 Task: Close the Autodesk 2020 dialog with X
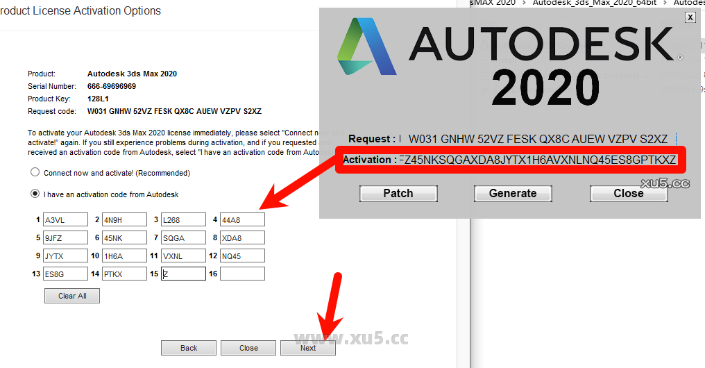[x=689, y=18]
